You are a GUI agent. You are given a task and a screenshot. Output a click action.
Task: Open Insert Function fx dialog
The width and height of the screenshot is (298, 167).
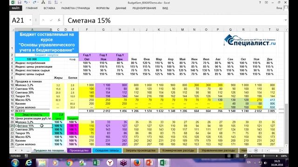coord(59,20)
